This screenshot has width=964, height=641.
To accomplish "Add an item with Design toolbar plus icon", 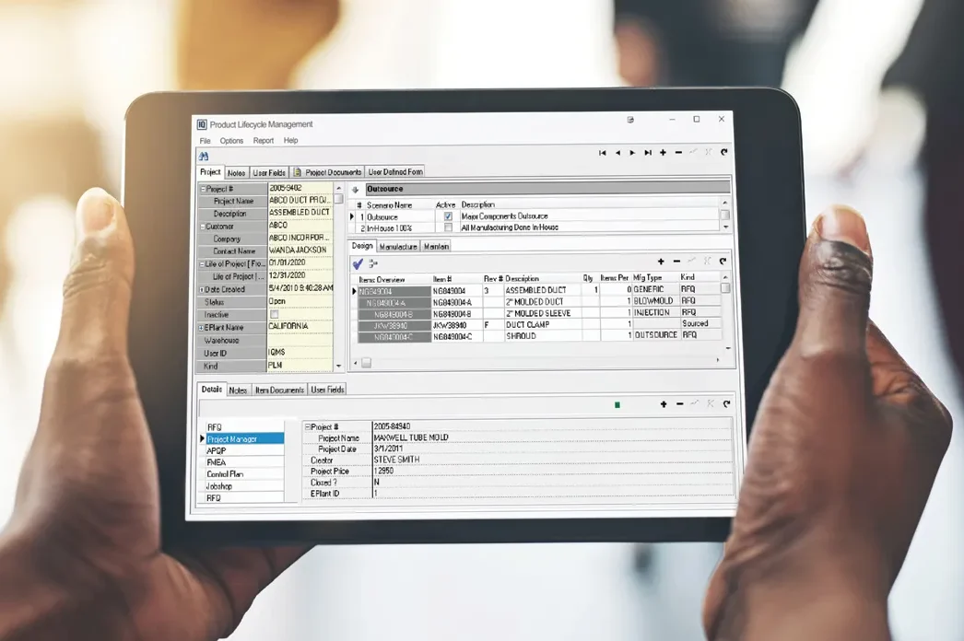I will [661, 262].
